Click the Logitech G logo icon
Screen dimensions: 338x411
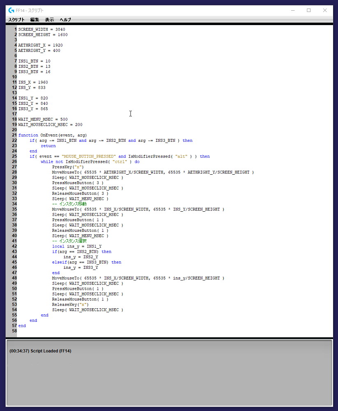pos(11,10)
